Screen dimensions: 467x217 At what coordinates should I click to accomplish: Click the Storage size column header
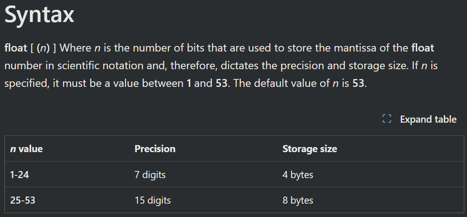pos(309,149)
